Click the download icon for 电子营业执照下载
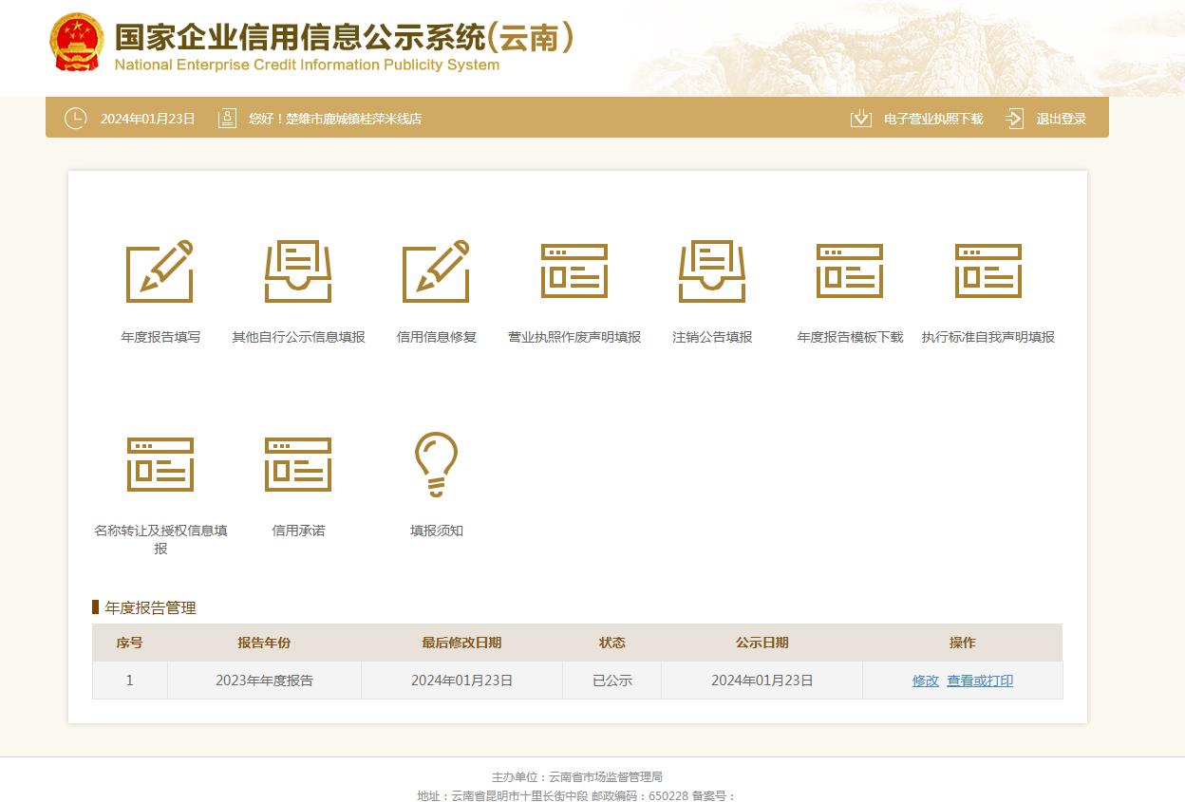 coord(861,119)
